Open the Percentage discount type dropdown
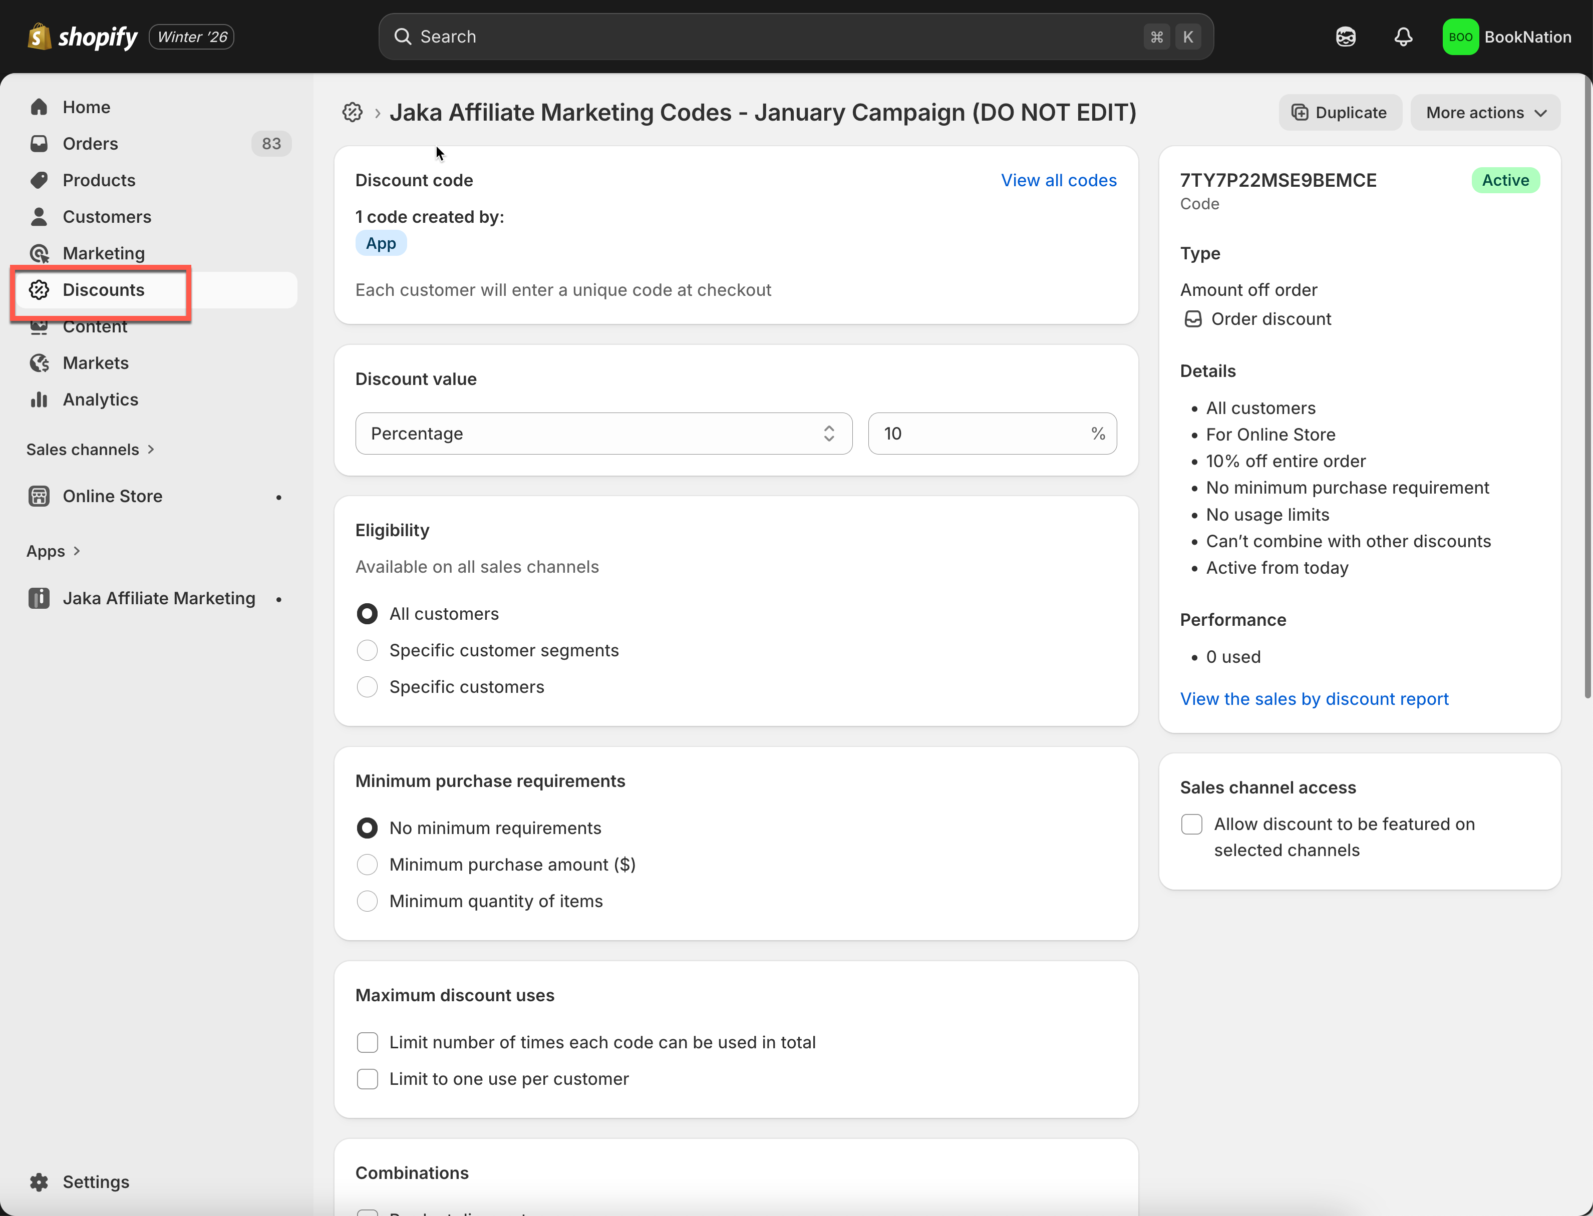1593x1216 pixels. coord(603,434)
